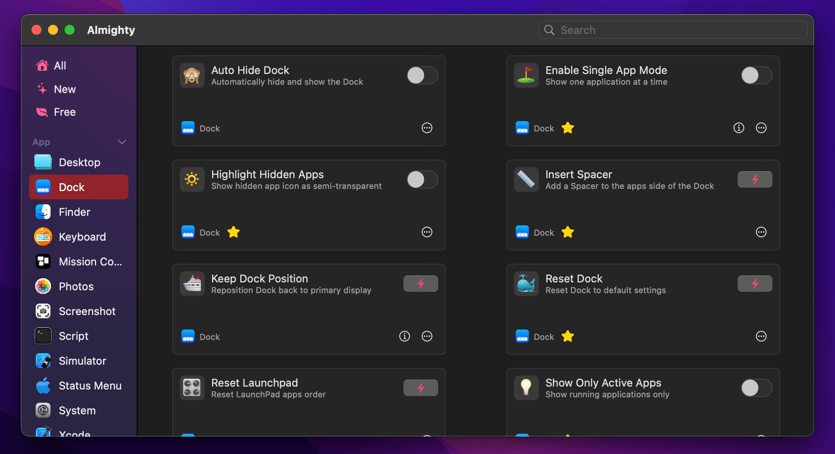Open the Script category

click(x=79, y=336)
